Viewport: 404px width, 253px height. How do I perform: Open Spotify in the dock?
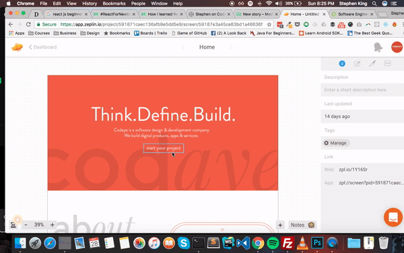[x=273, y=243]
